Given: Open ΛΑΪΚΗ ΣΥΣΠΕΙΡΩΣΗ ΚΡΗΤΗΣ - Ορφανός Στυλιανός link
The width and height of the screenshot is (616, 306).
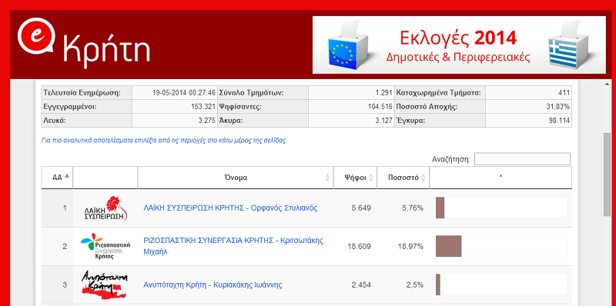Looking at the screenshot, I should [230, 208].
